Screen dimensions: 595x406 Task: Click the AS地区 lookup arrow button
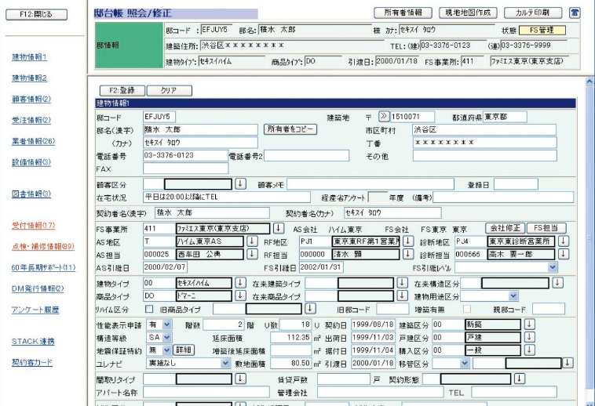(x=252, y=241)
